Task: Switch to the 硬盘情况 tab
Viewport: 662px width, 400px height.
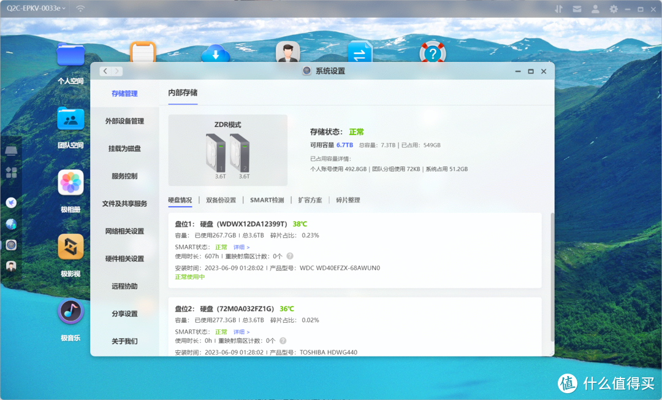Action: (180, 200)
